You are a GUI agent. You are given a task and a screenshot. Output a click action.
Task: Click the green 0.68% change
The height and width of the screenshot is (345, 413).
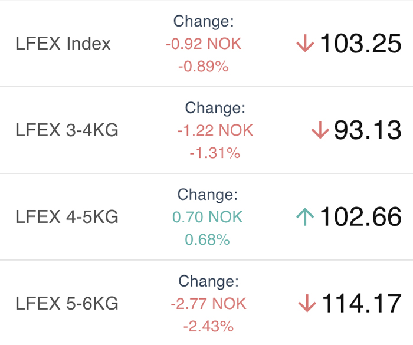(x=207, y=239)
